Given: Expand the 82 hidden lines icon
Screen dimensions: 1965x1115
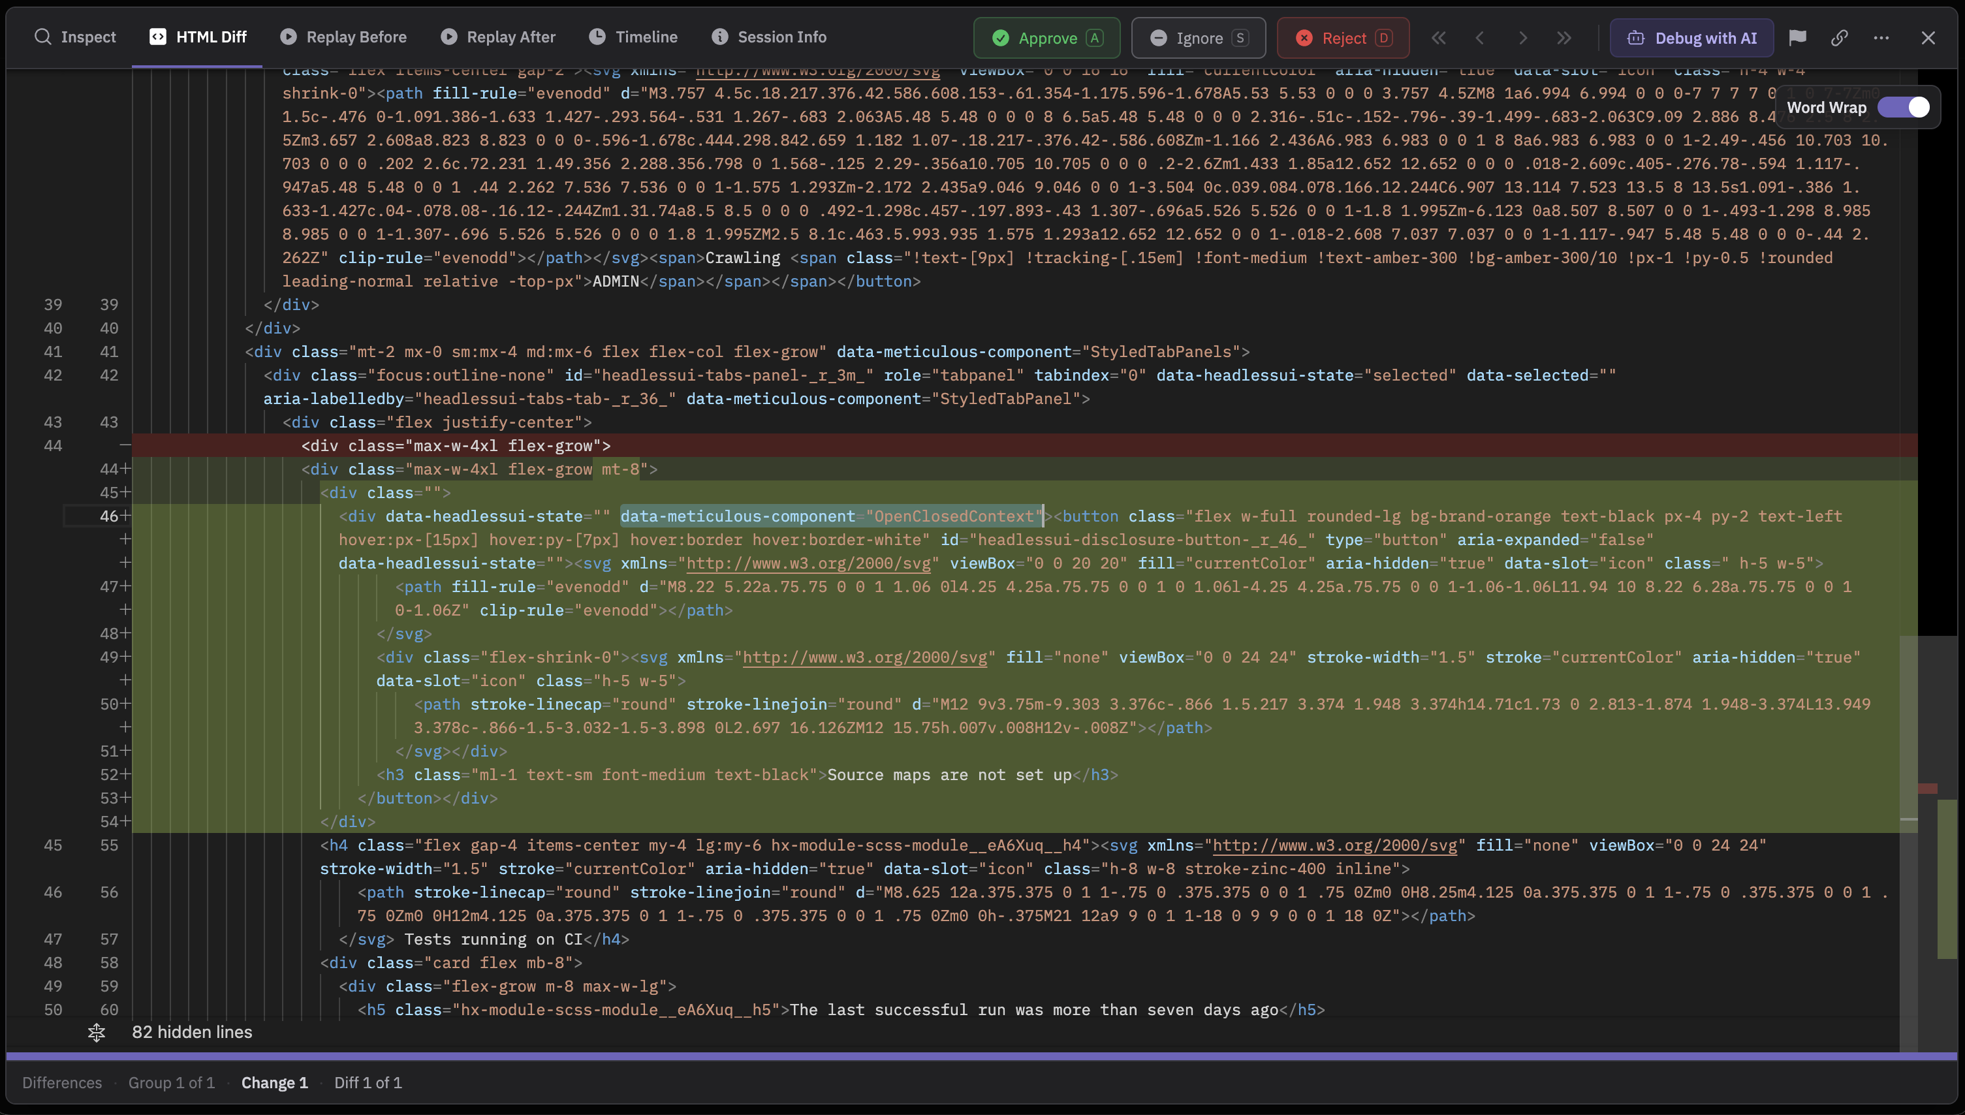Looking at the screenshot, I should click(x=97, y=1032).
